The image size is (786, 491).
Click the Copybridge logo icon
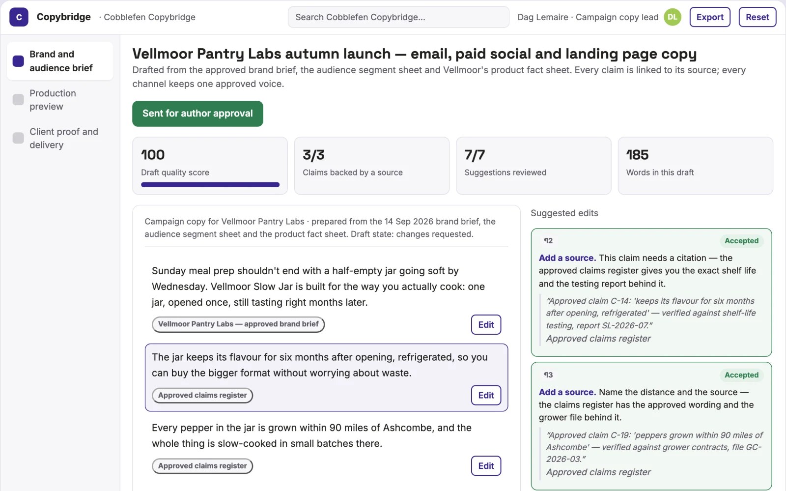pos(19,17)
